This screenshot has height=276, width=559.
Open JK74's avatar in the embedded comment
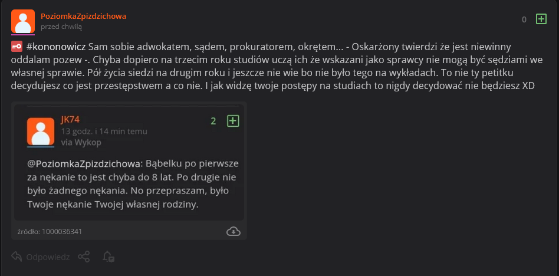pyautogui.click(x=41, y=132)
